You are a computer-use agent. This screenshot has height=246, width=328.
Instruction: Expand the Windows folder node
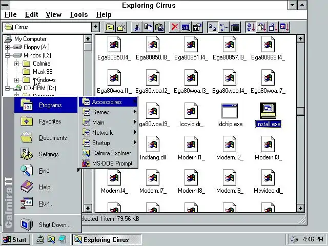point(16,80)
